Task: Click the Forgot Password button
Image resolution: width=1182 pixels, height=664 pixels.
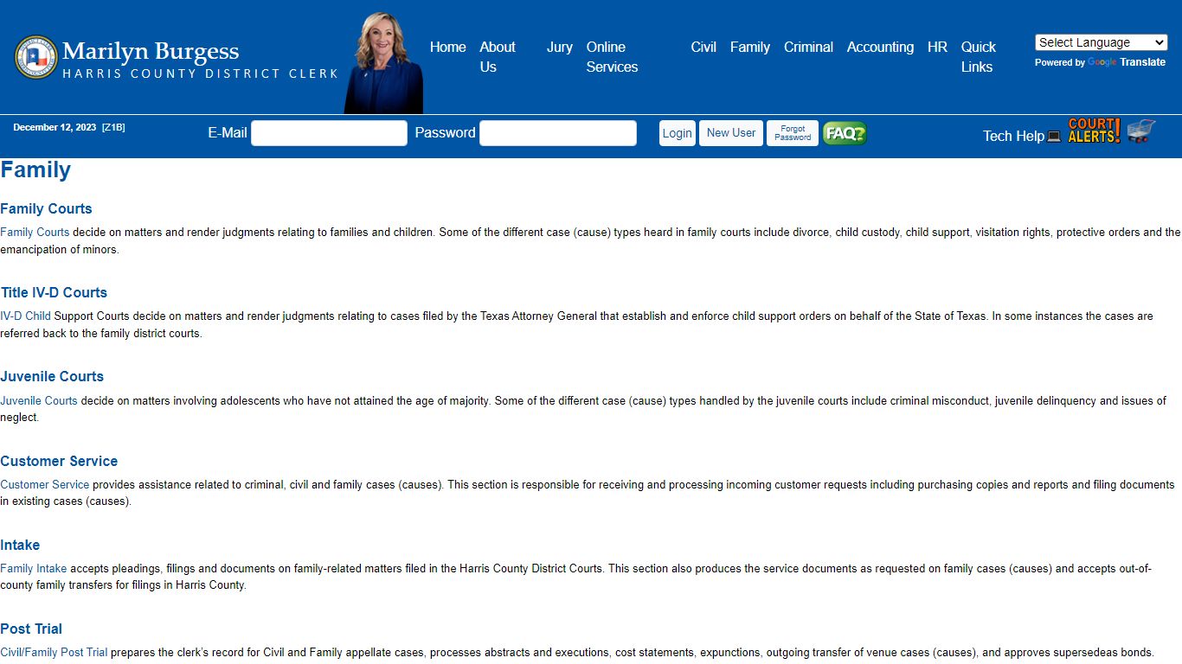Action: coord(793,133)
